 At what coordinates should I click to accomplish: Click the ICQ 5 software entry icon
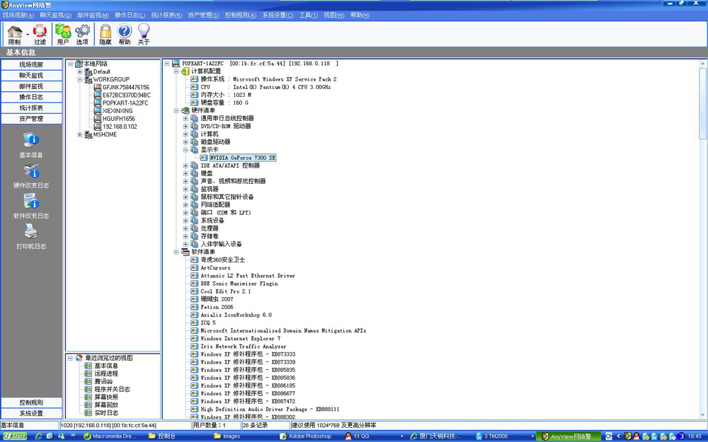(195, 322)
